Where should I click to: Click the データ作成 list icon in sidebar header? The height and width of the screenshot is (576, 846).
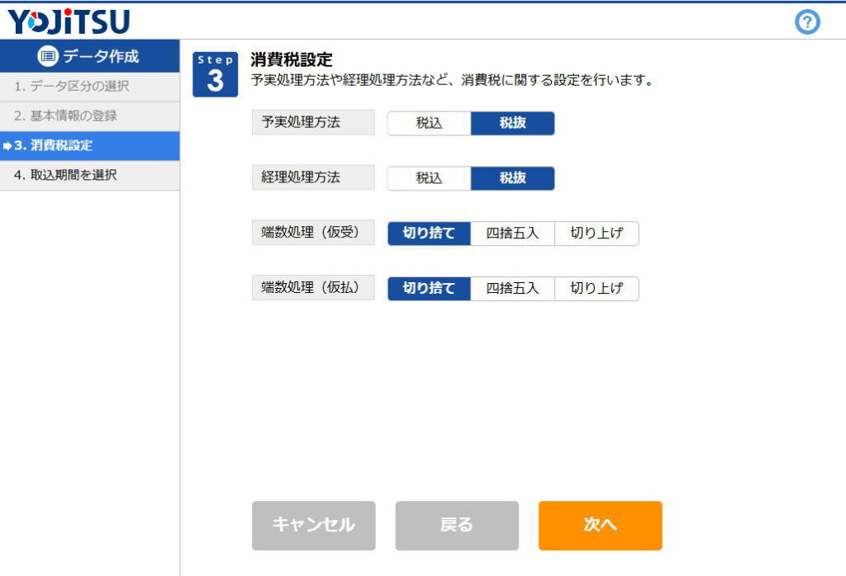click(48, 56)
